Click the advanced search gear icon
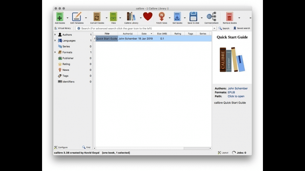 [x=79, y=28]
